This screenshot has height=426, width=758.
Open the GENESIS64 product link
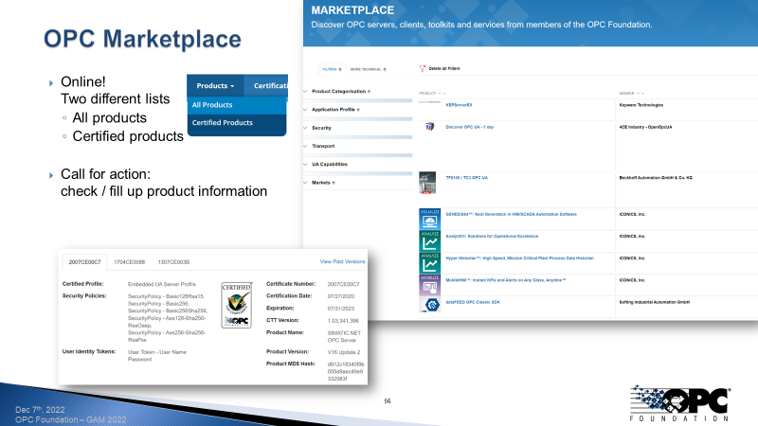[x=511, y=215]
